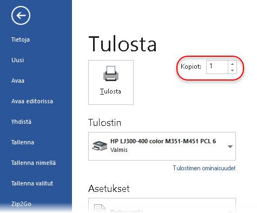Open the Avaa menu entry

tap(18, 81)
